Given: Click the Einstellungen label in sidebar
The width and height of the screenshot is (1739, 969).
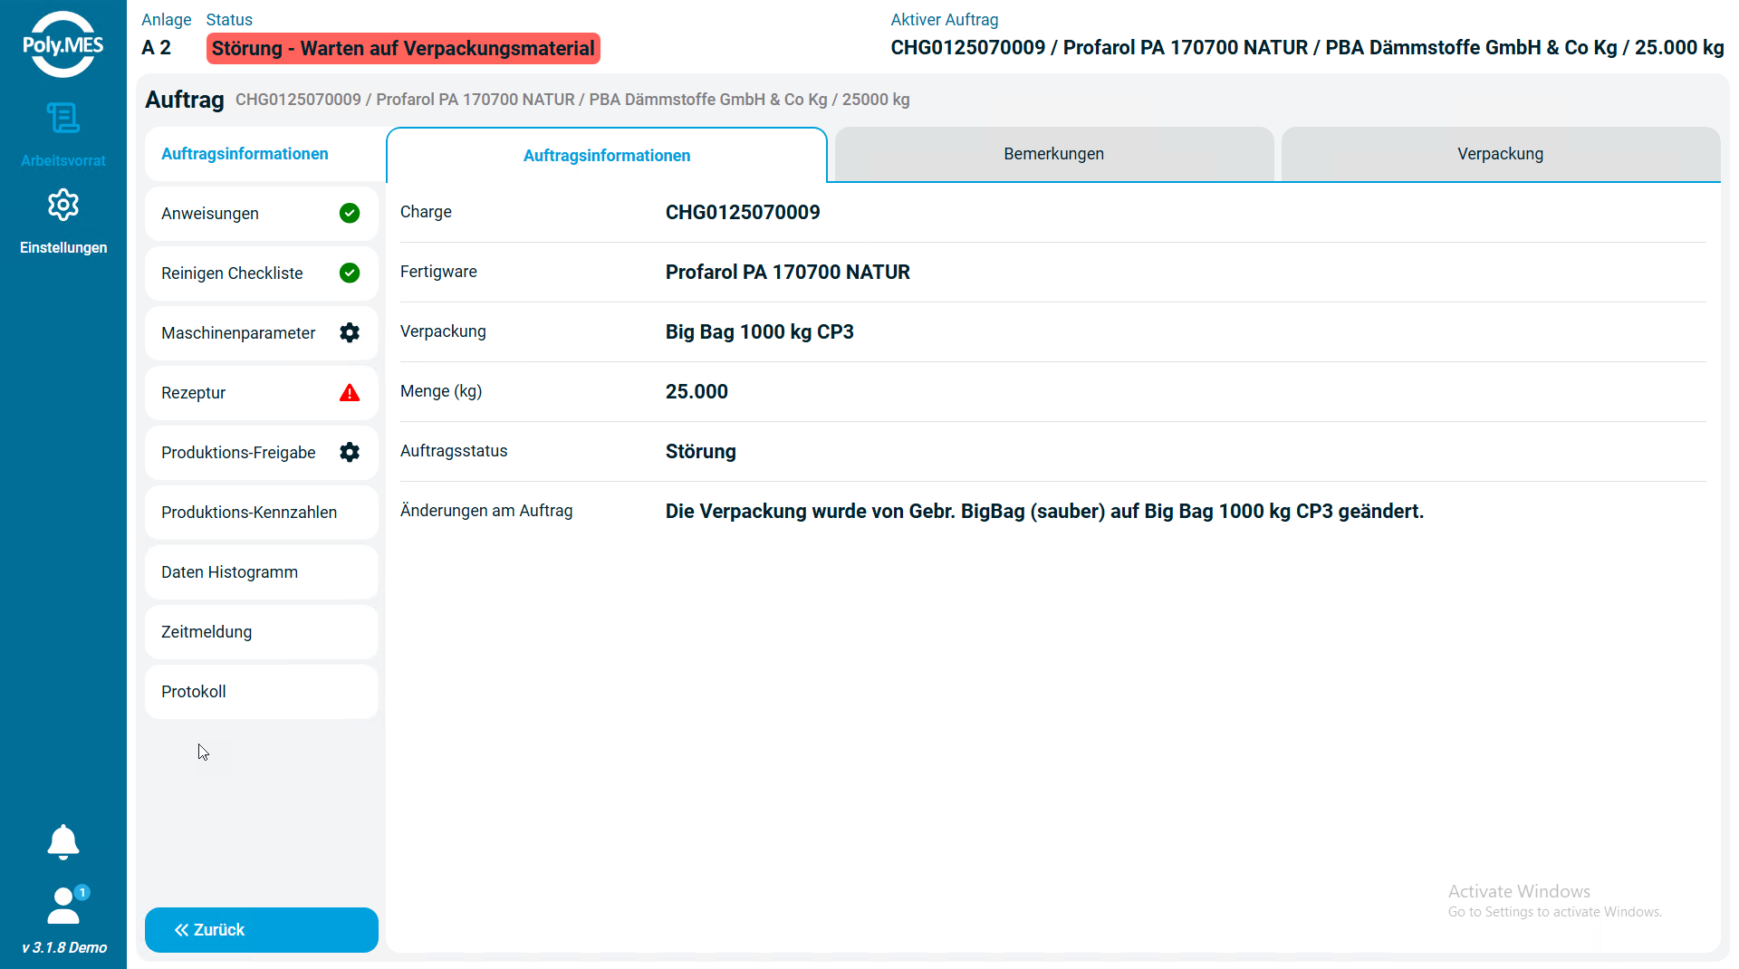Looking at the screenshot, I should 63,248.
